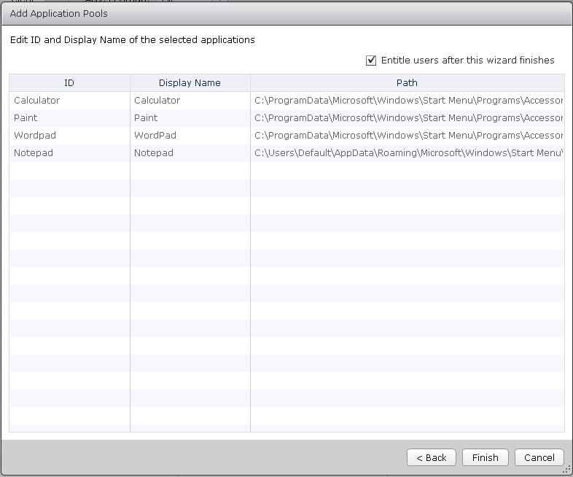
Task: Click the path in the Paint row
Action: point(408,118)
